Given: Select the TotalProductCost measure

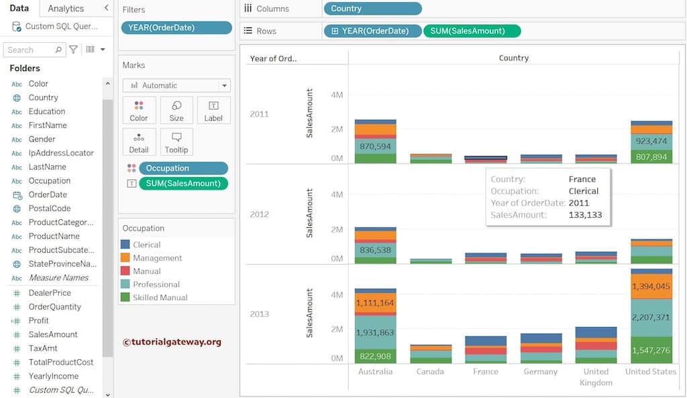Looking at the screenshot, I should pyautogui.click(x=61, y=362).
